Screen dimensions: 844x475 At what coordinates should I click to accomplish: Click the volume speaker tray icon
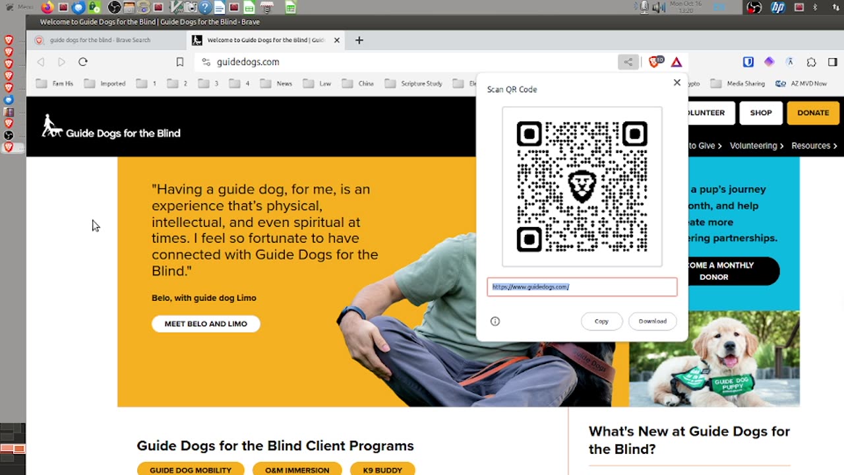pyautogui.click(x=658, y=7)
